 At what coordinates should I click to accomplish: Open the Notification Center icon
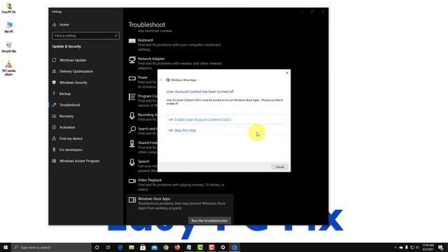point(440,247)
